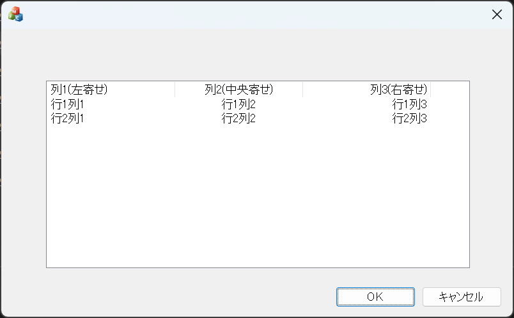Click the gray dialog background left of OK
The width and height of the screenshot is (514, 318).
pyautogui.click(x=192, y=296)
